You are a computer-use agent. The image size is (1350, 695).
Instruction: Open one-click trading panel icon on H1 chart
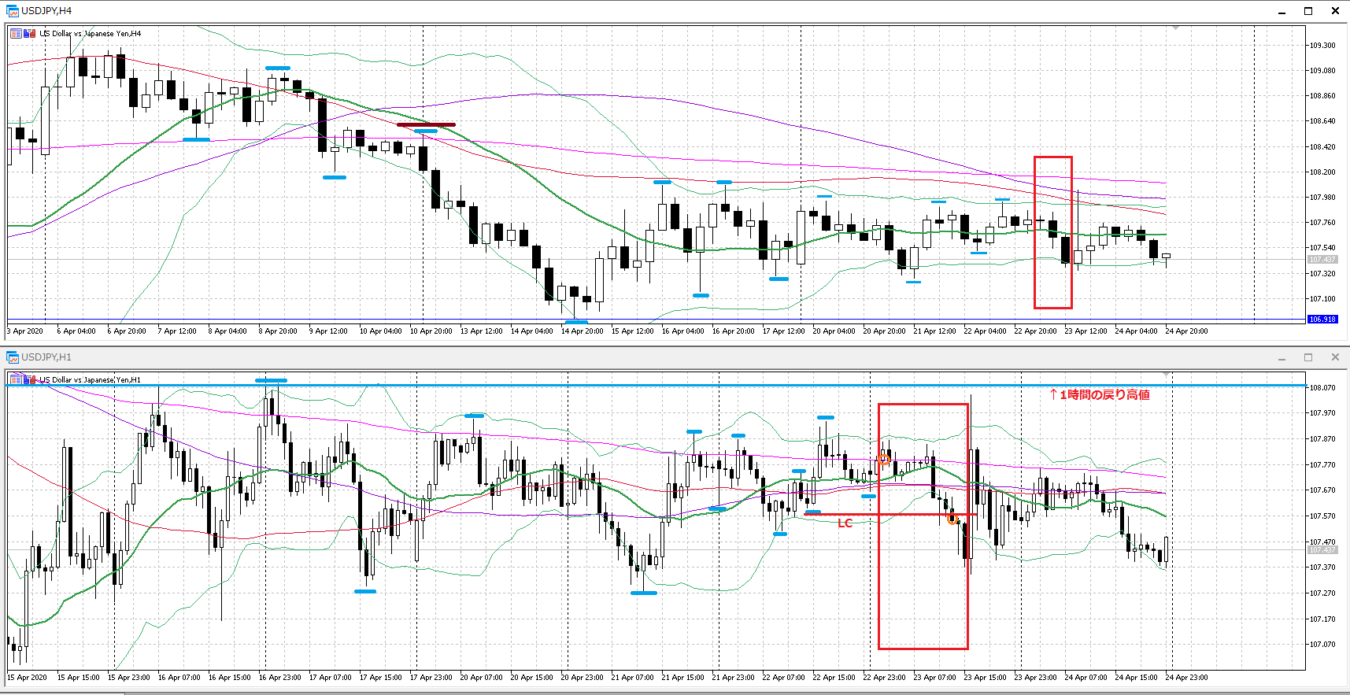16,380
